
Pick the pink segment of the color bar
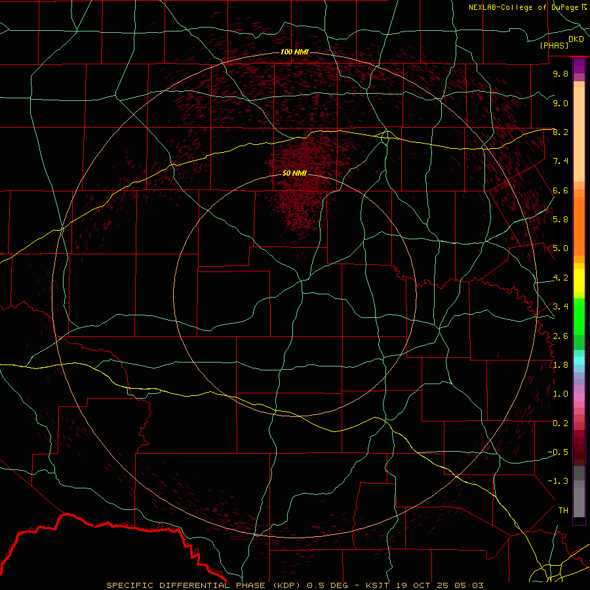click(579, 397)
